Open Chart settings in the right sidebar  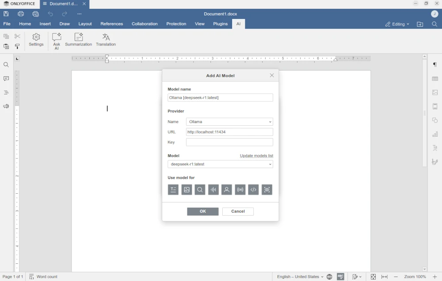[x=435, y=134]
